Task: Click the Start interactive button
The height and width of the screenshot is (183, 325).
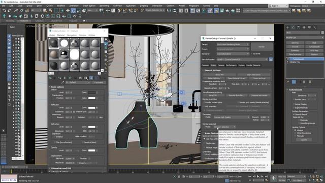Action: tap(254, 75)
